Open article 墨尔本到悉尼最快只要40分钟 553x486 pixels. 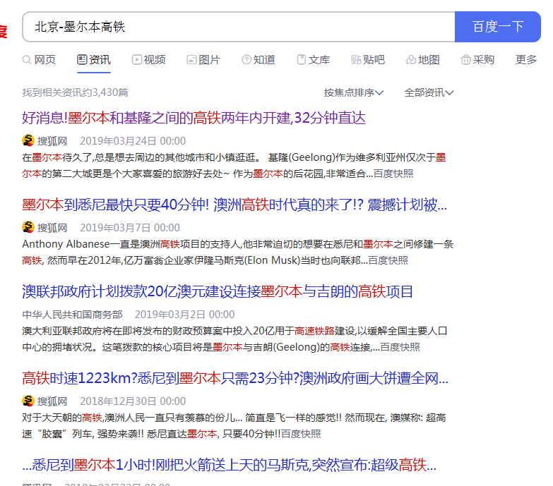point(234,205)
